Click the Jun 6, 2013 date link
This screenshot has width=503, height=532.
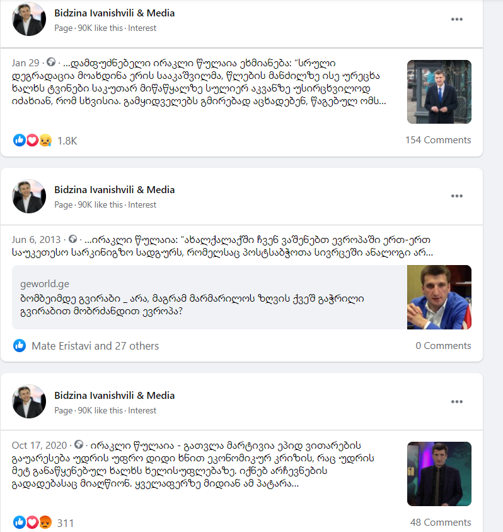pos(36,240)
